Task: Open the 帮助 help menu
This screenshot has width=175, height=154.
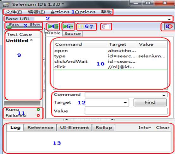Action: 106,12
